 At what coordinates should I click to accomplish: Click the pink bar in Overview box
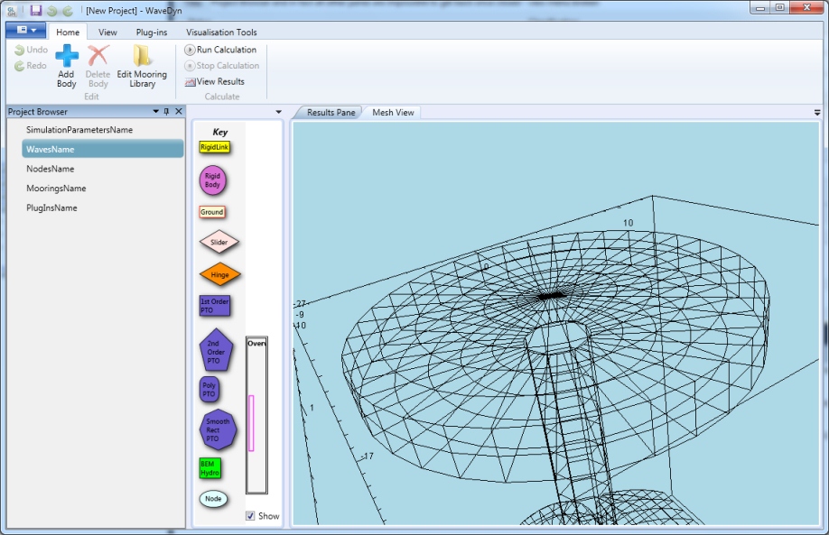(251, 422)
